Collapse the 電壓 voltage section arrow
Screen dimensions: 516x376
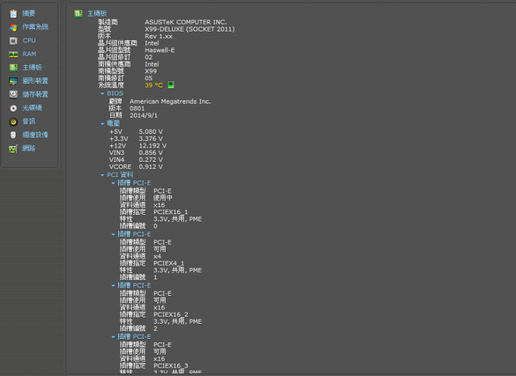(x=102, y=124)
